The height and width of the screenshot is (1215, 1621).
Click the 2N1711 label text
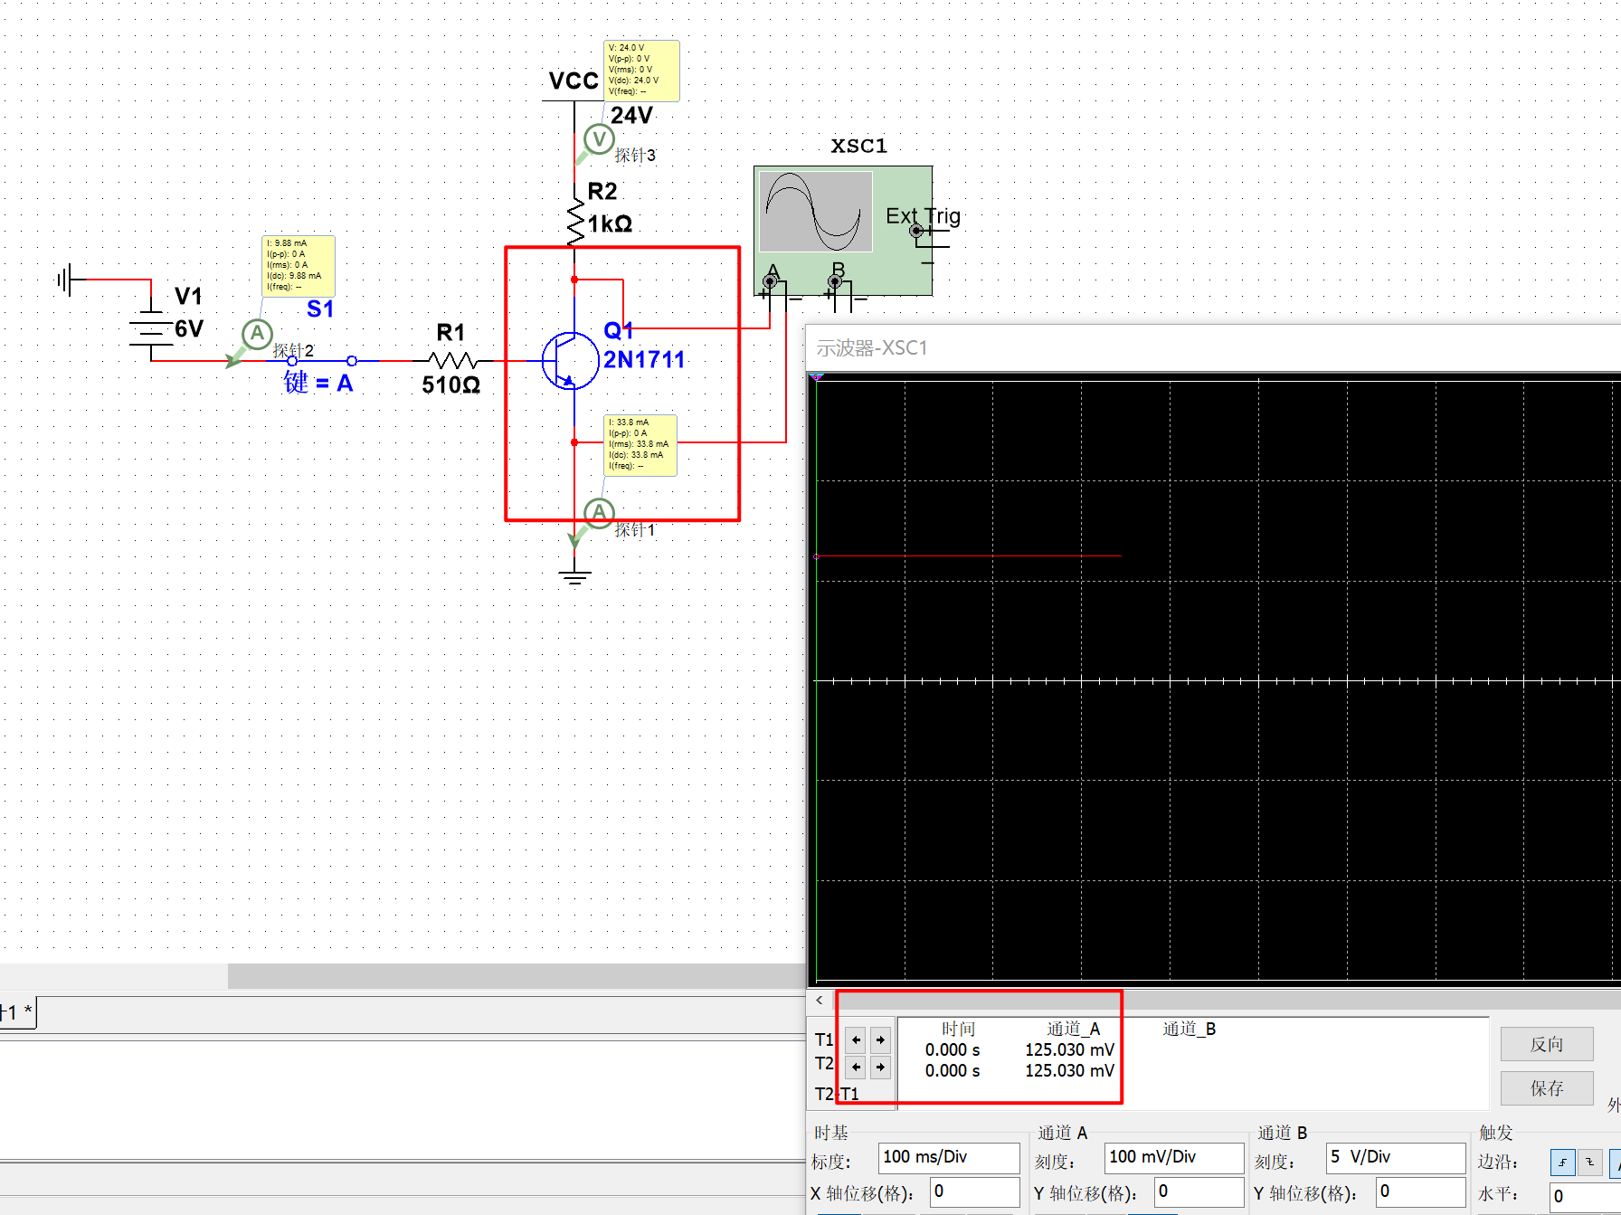pos(644,359)
